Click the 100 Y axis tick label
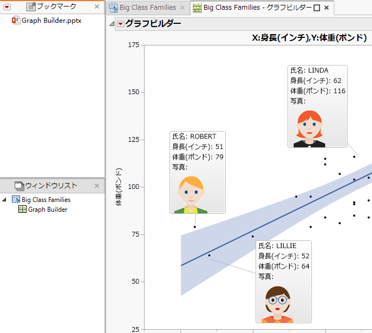This screenshot has width=372, height=333. [x=134, y=187]
